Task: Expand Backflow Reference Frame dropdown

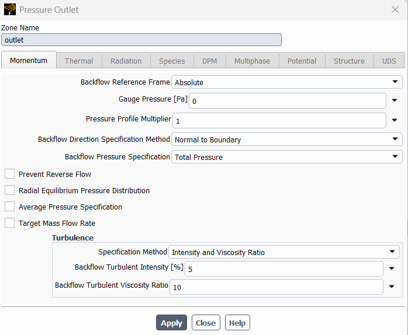Action: coord(286,82)
